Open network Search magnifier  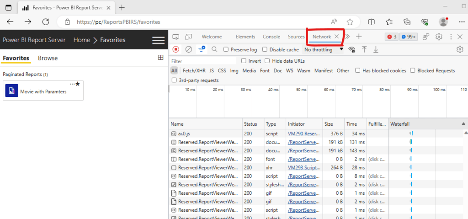[x=214, y=49]
